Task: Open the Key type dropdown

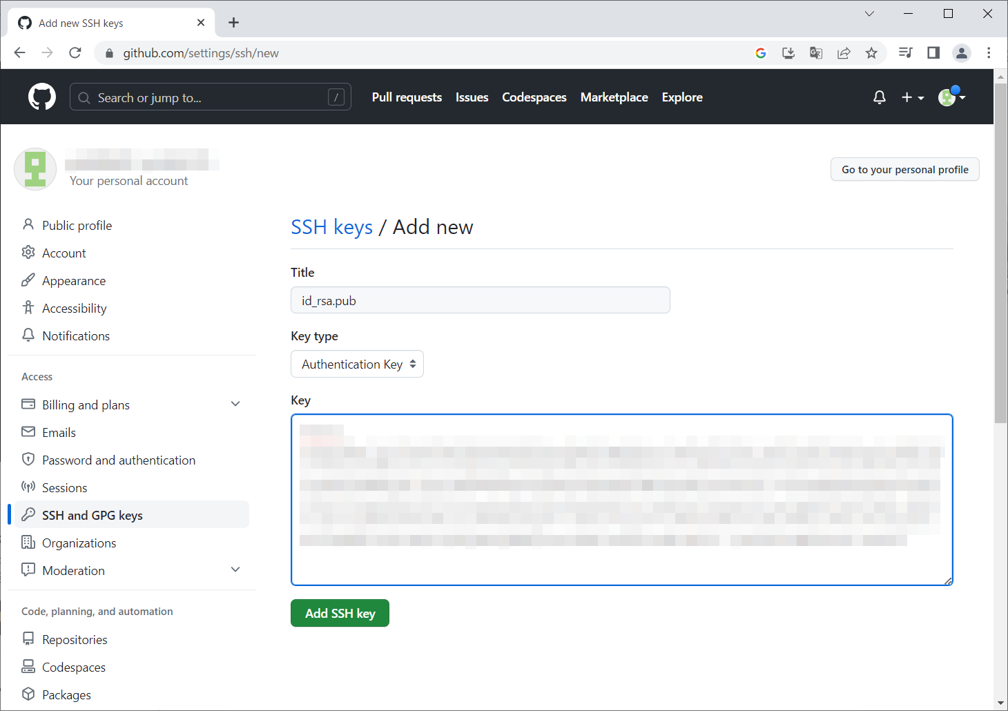Action: coord(357,364)
